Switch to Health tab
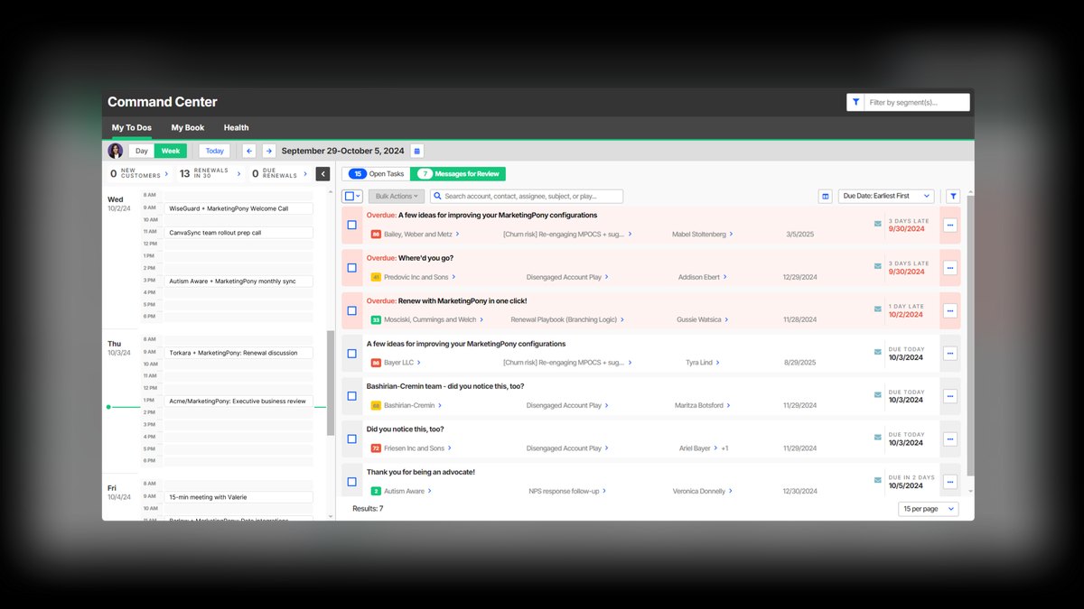The width and height of the screenshot is (1084, 609). point(236,127)
